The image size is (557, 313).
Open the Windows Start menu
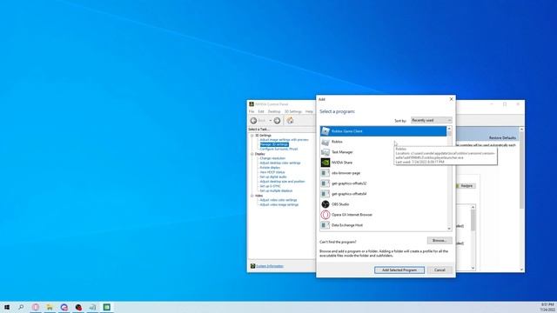(7, 307)
